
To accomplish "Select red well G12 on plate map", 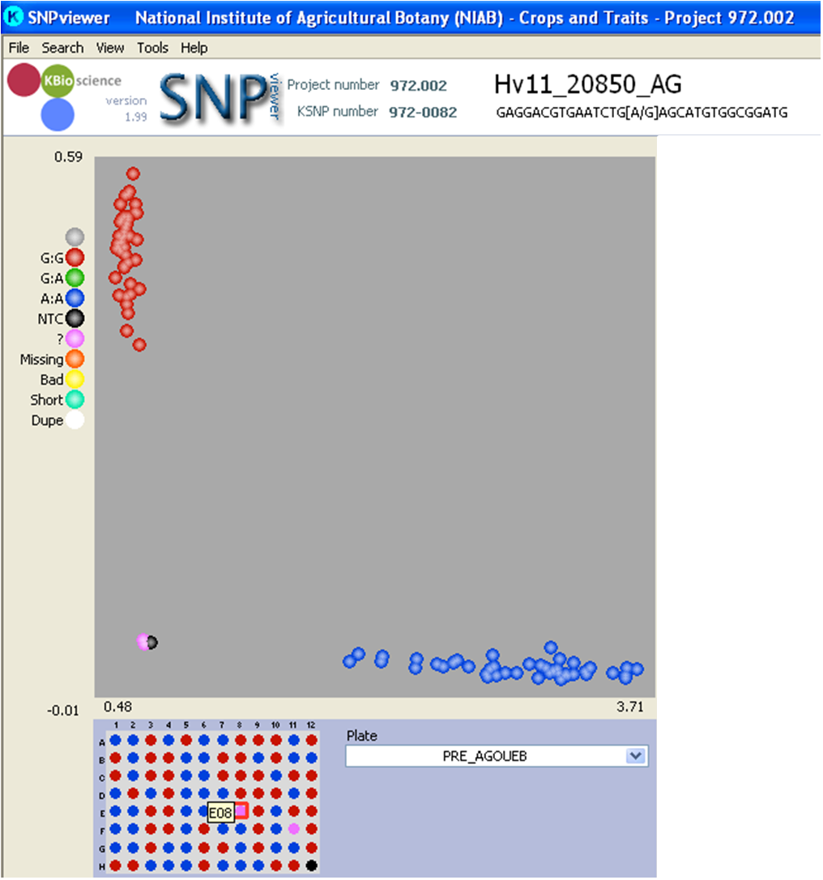I will [x=311, y=848].
